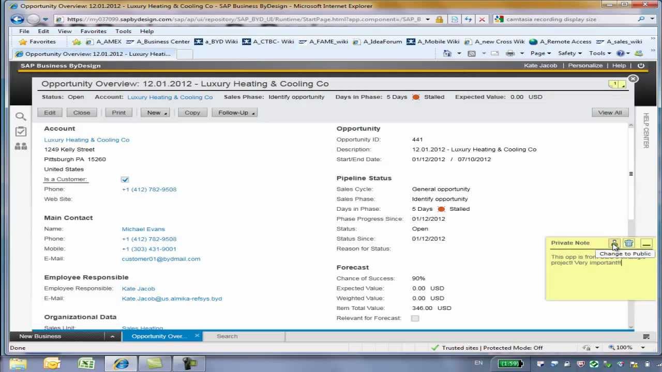Click the IE Print toolbar icon

[x=510, y=53]
